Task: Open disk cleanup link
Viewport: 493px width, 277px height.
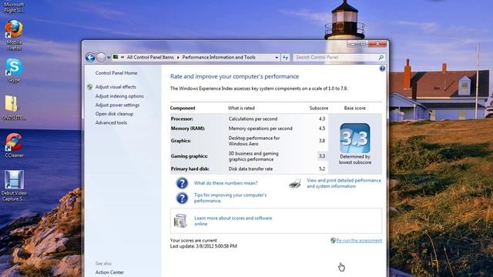Action: tap(114, 114)
